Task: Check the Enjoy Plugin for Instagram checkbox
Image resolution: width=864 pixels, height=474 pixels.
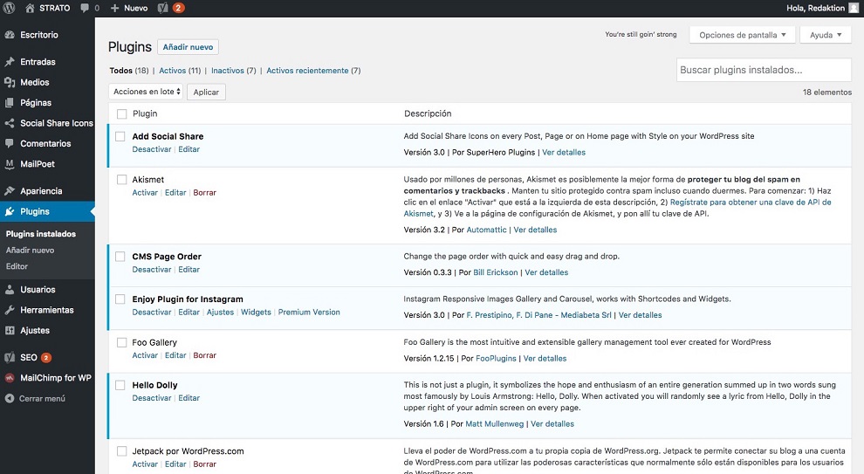Action: (120, 299)
